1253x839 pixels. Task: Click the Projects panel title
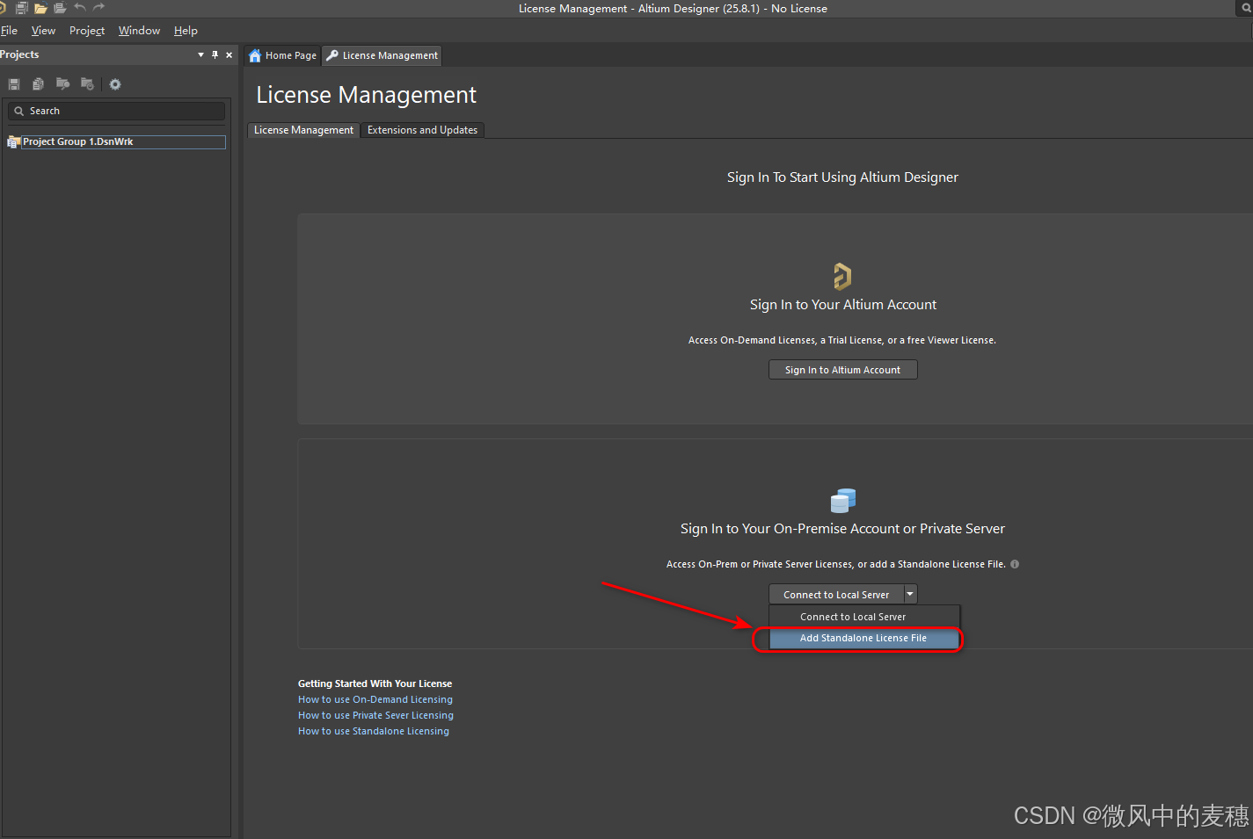19,54
